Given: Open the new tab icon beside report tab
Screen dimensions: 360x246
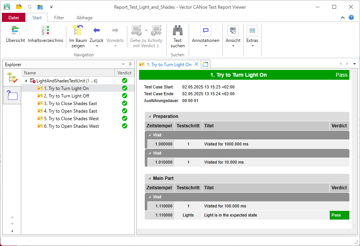Looking at the screenshot, I should (205, 64).
